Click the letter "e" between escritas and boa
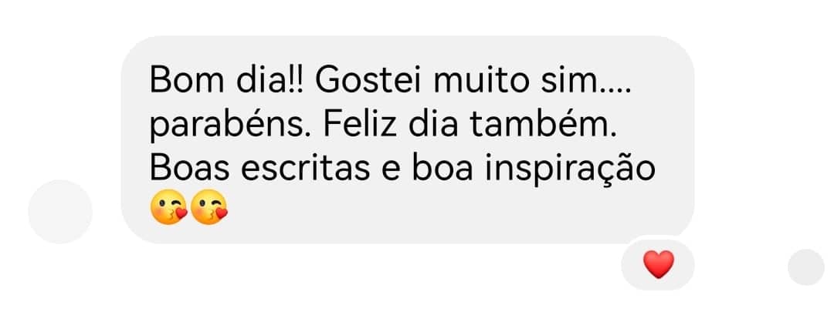The height and width of the screenshot is (312, 834). 391,172
